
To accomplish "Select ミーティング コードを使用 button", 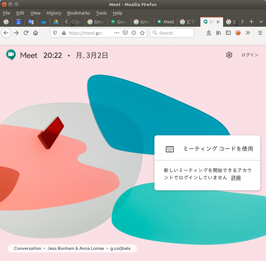I will click(x=207, y=149).
